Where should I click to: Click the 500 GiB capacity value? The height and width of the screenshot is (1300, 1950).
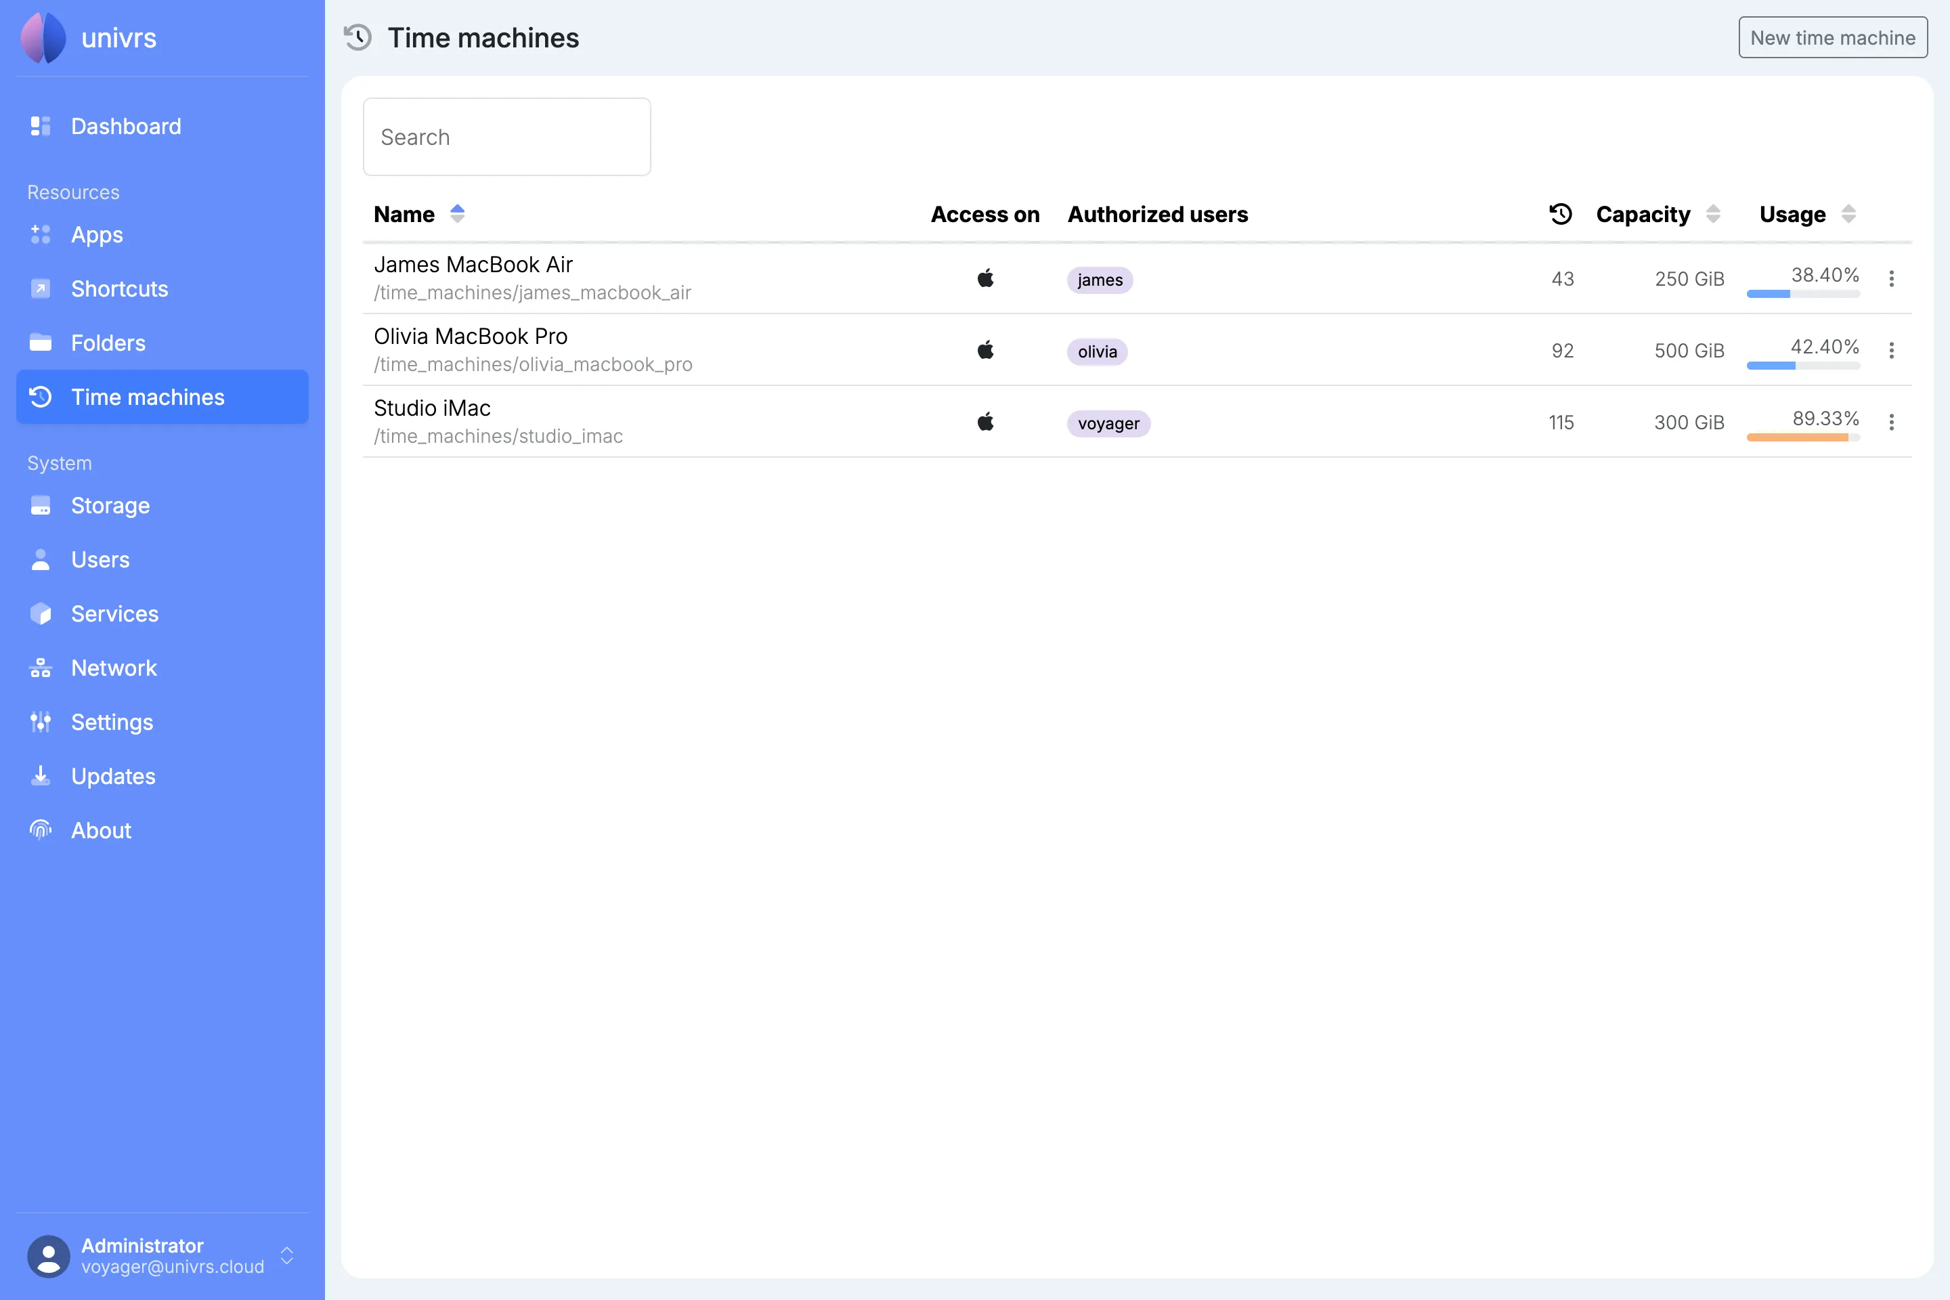(x=1689, y=351)
